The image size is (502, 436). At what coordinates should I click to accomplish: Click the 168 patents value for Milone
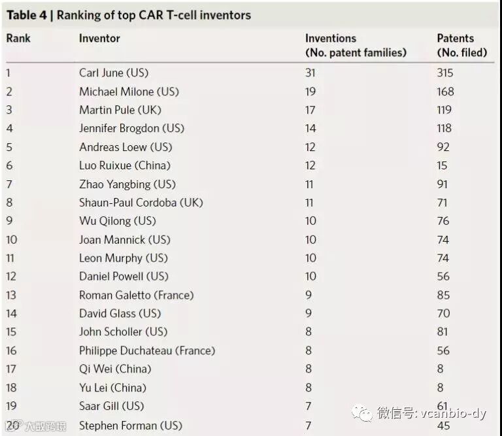pyautogui.click(x=445, y=92)
